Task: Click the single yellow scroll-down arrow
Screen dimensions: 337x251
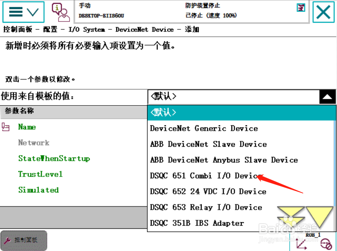Action: click(320, 217)
